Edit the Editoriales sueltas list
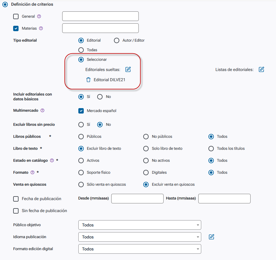 click(128, 69)
